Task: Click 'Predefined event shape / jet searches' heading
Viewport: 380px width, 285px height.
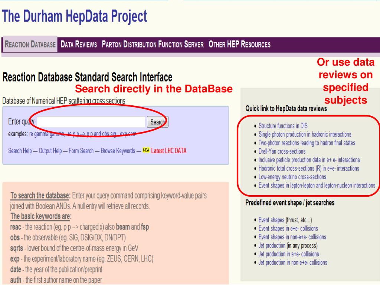Action: (290, 203)
